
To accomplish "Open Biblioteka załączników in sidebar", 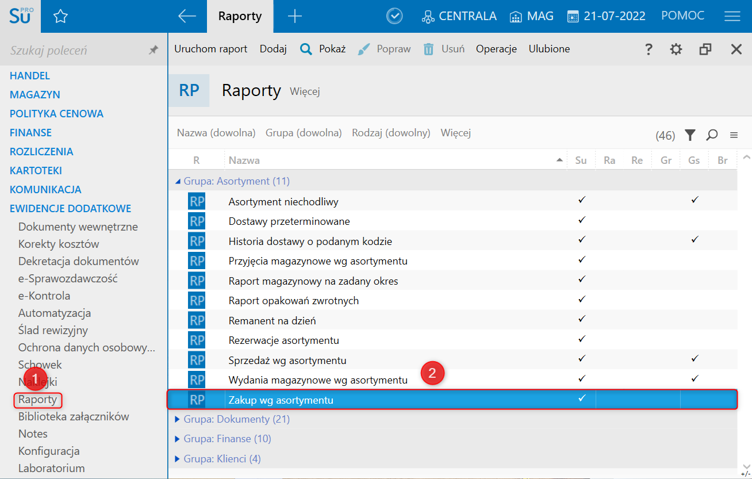I will click(74, 416).
